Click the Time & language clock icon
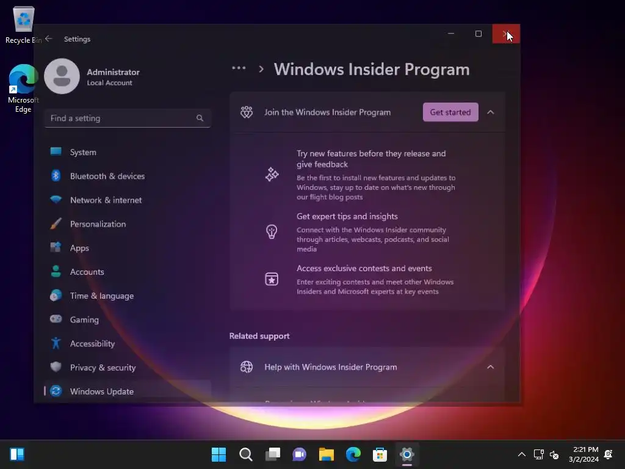The width and height of the screenshot is (625, 469). pos(56,295)
